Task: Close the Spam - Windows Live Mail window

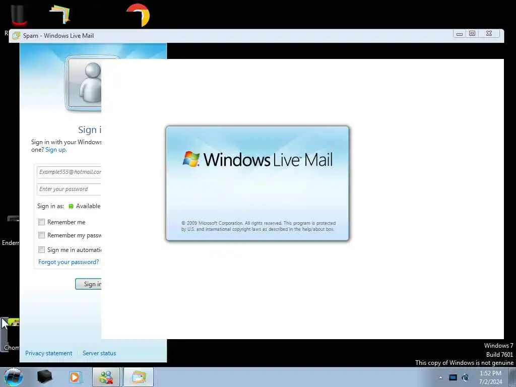Action: tap(489, 34)
